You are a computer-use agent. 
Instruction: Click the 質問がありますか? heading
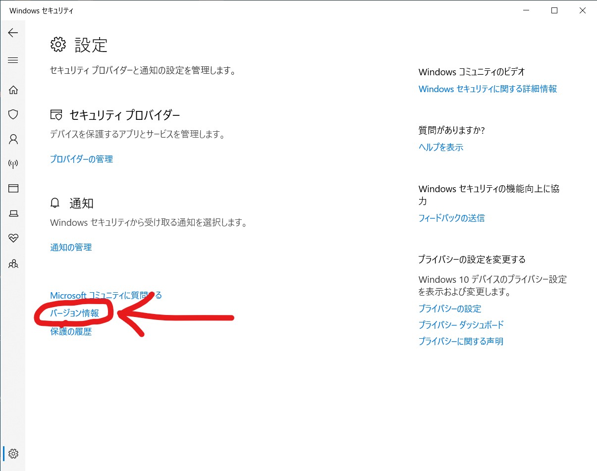pos(451,130)
